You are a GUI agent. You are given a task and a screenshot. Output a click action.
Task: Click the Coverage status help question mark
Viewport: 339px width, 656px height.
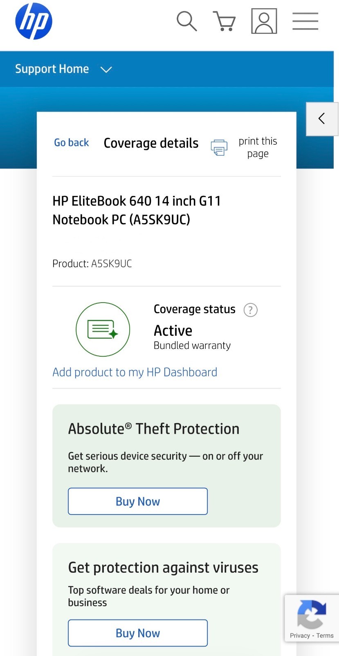pyautogui.click(x=251, y=310)
